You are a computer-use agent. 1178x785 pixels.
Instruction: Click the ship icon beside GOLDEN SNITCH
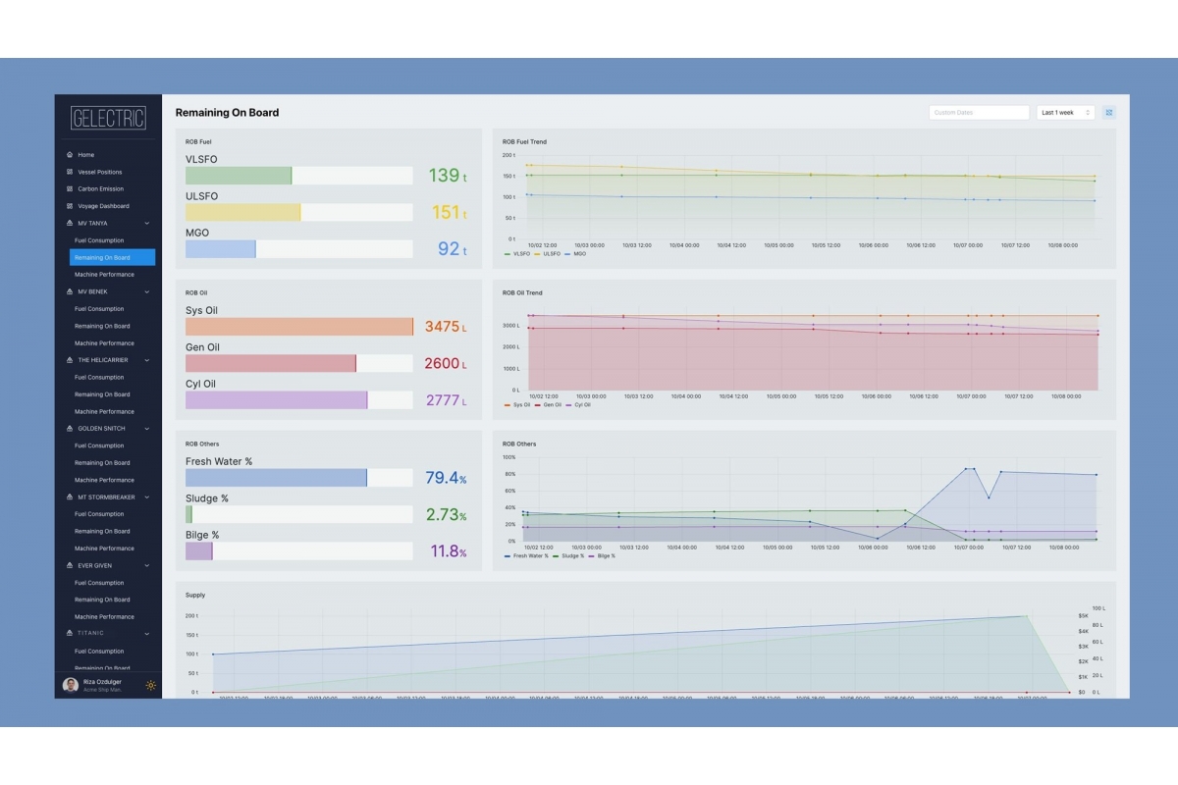[69, 429]
